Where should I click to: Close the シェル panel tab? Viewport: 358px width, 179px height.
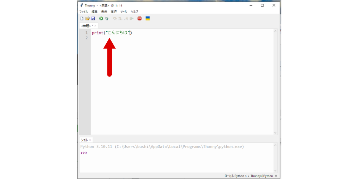pos(90,140)
